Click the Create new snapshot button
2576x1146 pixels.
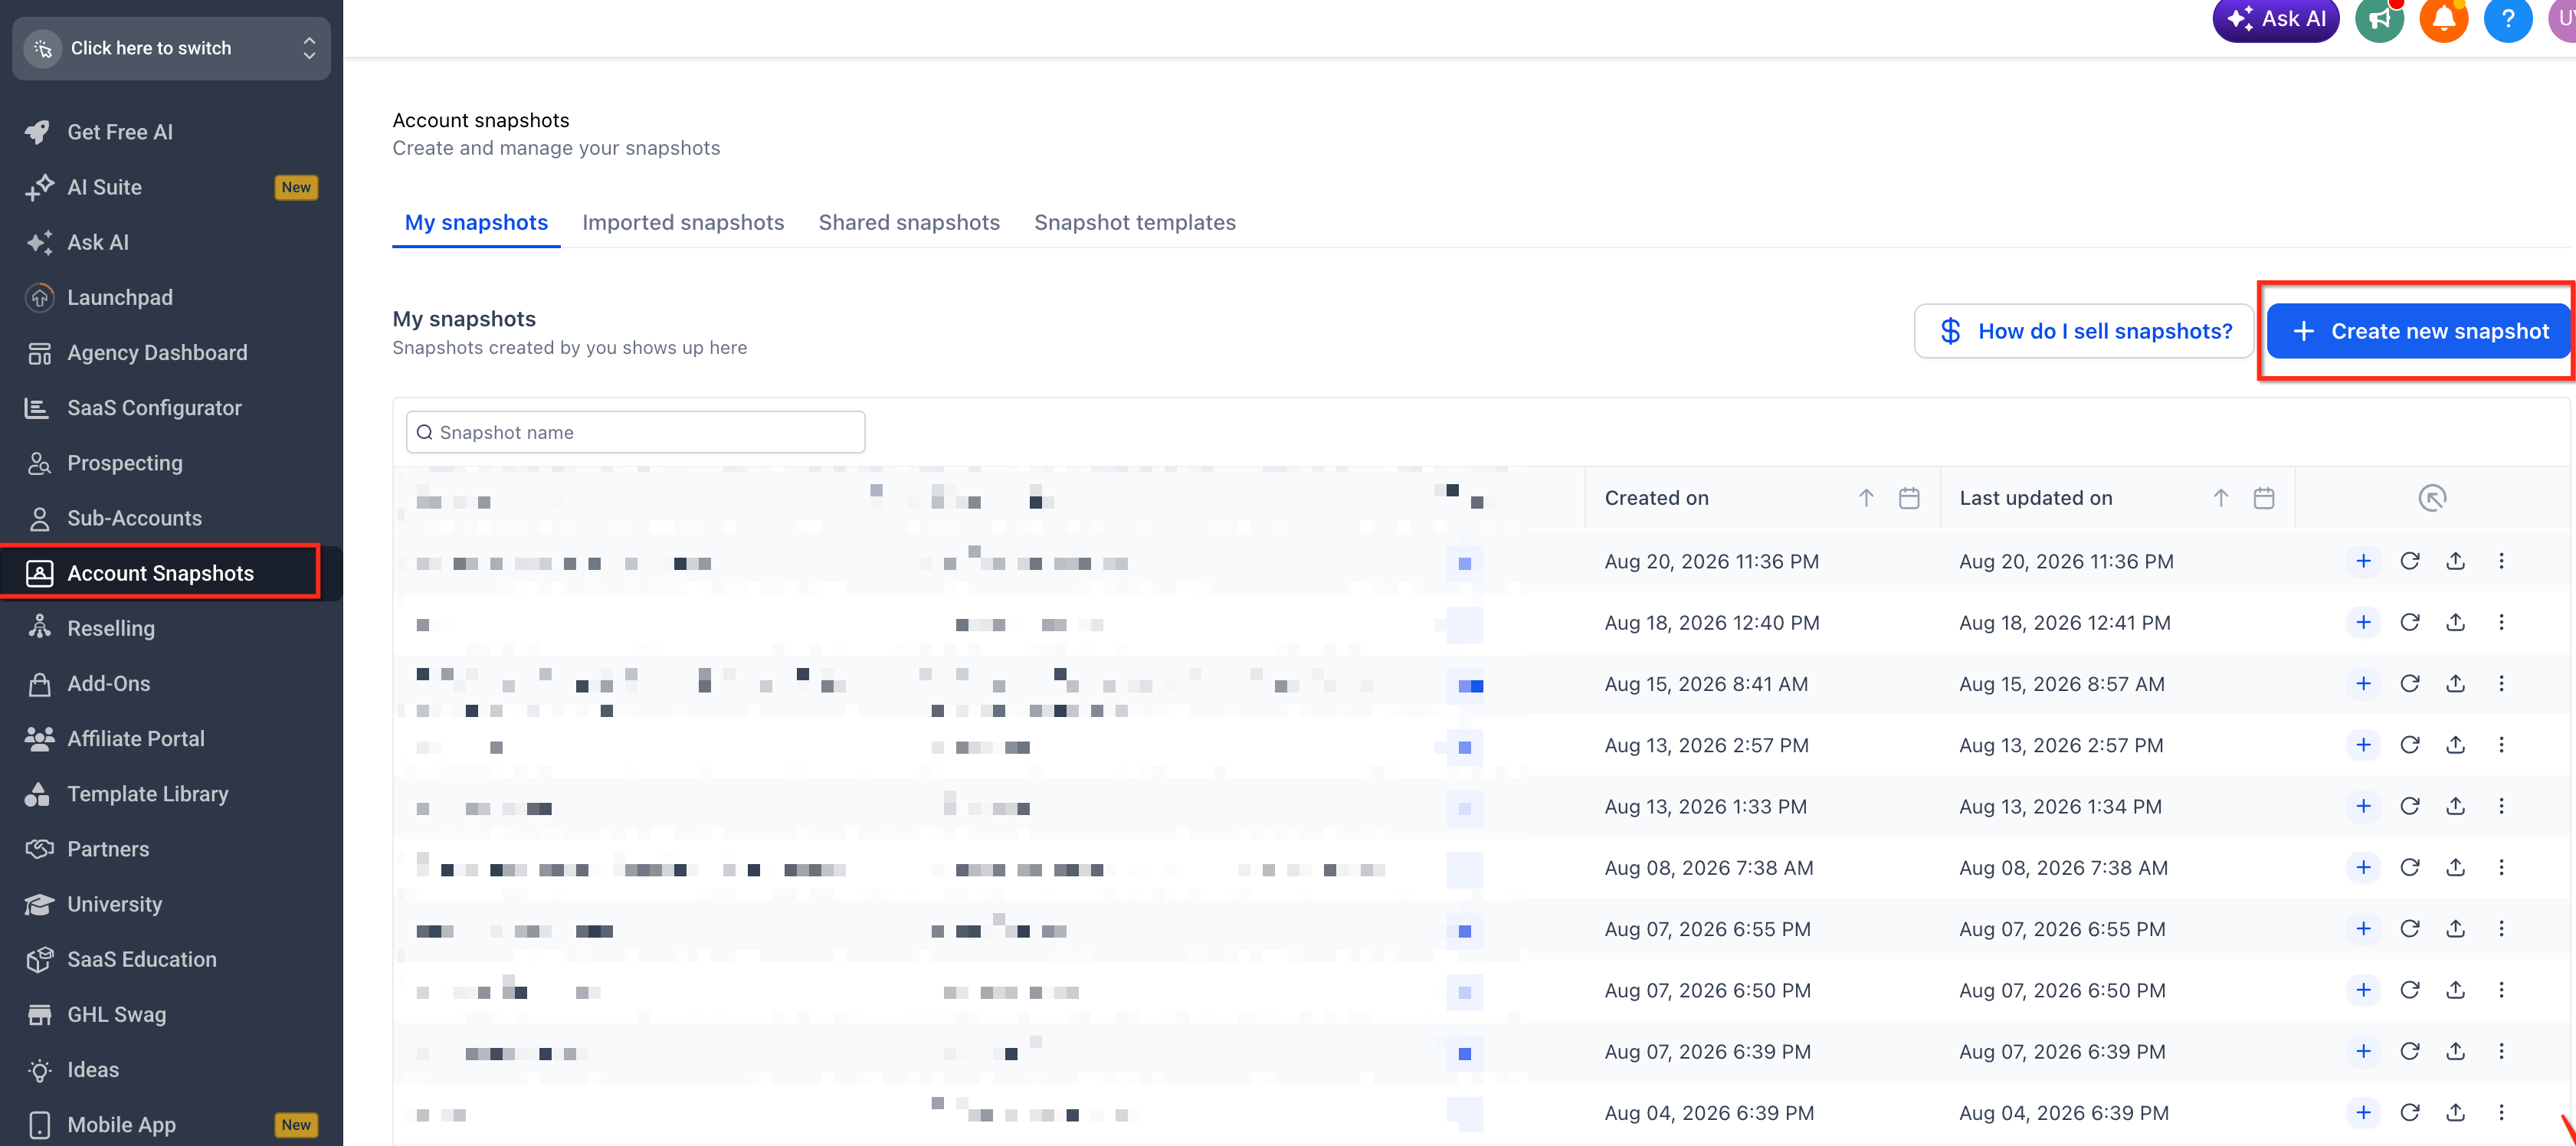pos(2418,331)
